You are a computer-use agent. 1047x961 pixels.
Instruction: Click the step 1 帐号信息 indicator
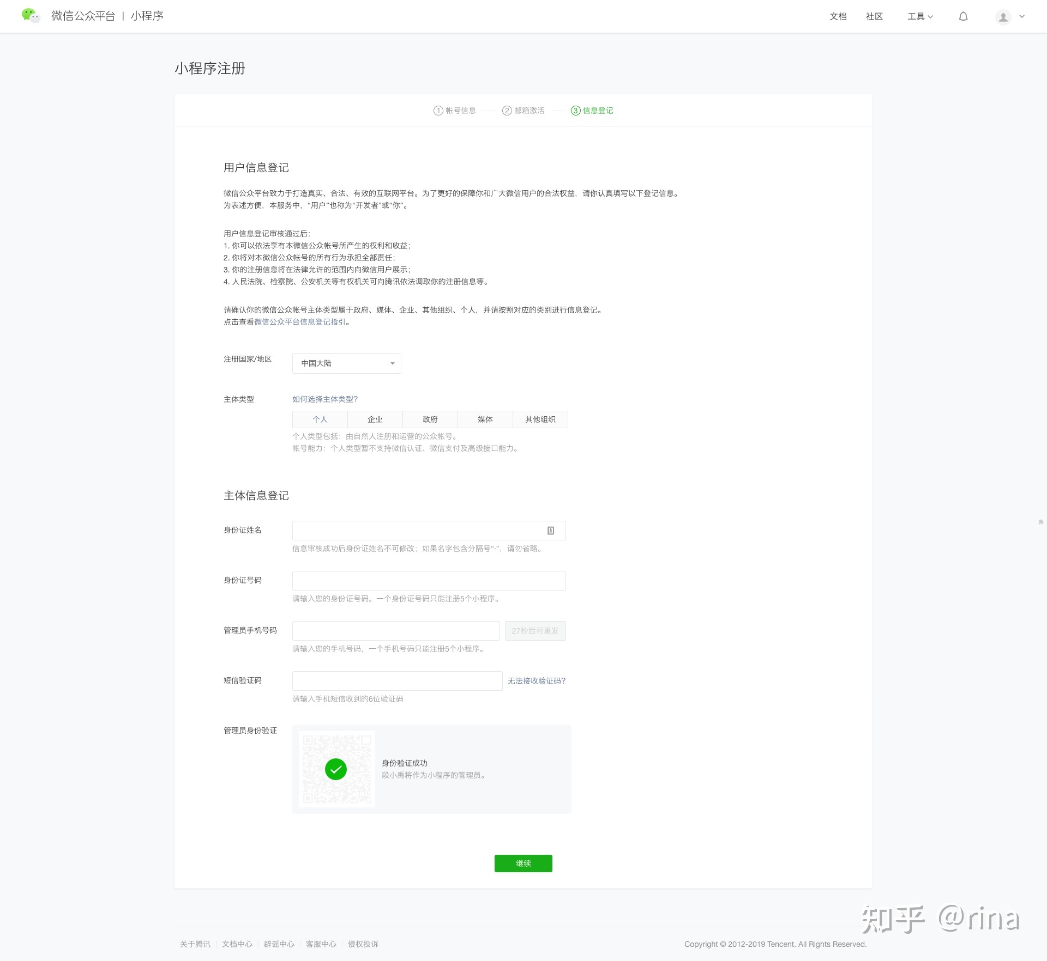455,111
